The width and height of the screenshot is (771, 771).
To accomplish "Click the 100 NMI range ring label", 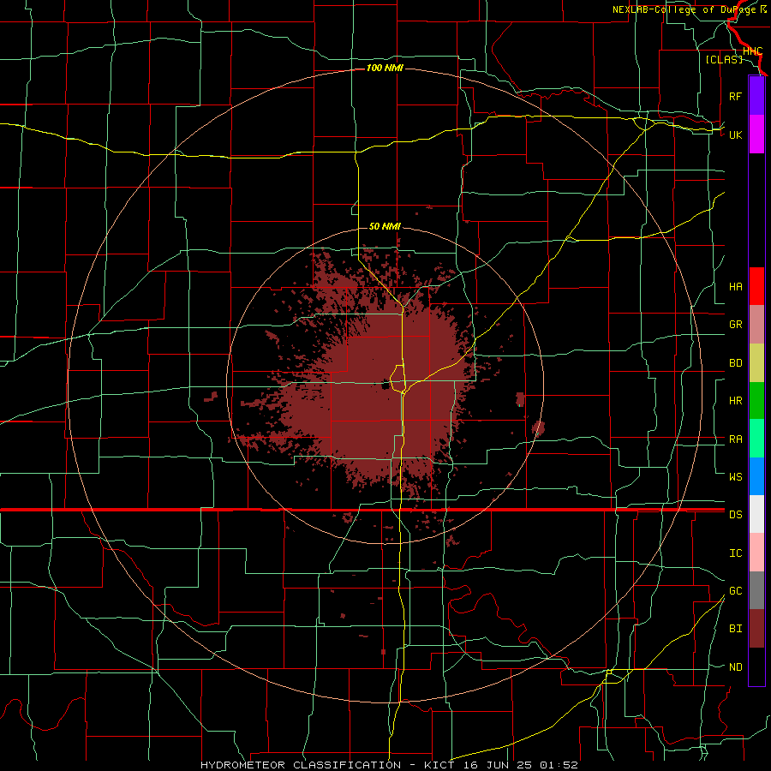I will (x=385, y=68).
